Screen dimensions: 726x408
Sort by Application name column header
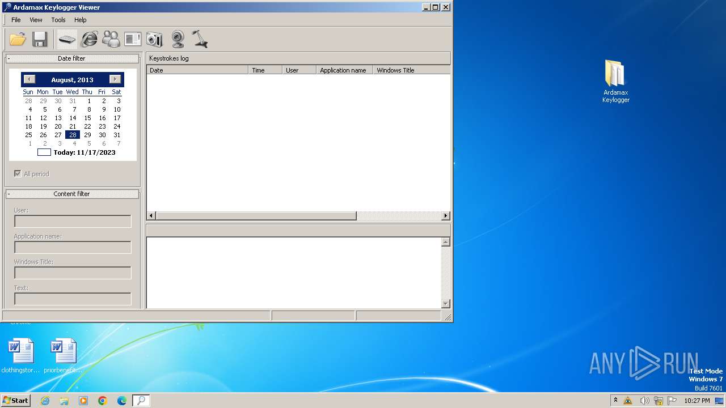(345, 70)
